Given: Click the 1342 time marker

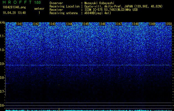Looking at the screenshot, I should [36, 24].
